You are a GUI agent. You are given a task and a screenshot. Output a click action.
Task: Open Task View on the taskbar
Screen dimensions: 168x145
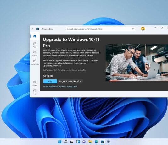(72, 142)
